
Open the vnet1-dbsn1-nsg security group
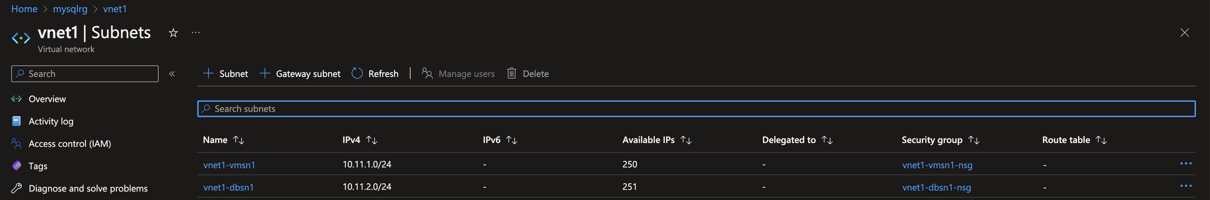coord(937,187)
